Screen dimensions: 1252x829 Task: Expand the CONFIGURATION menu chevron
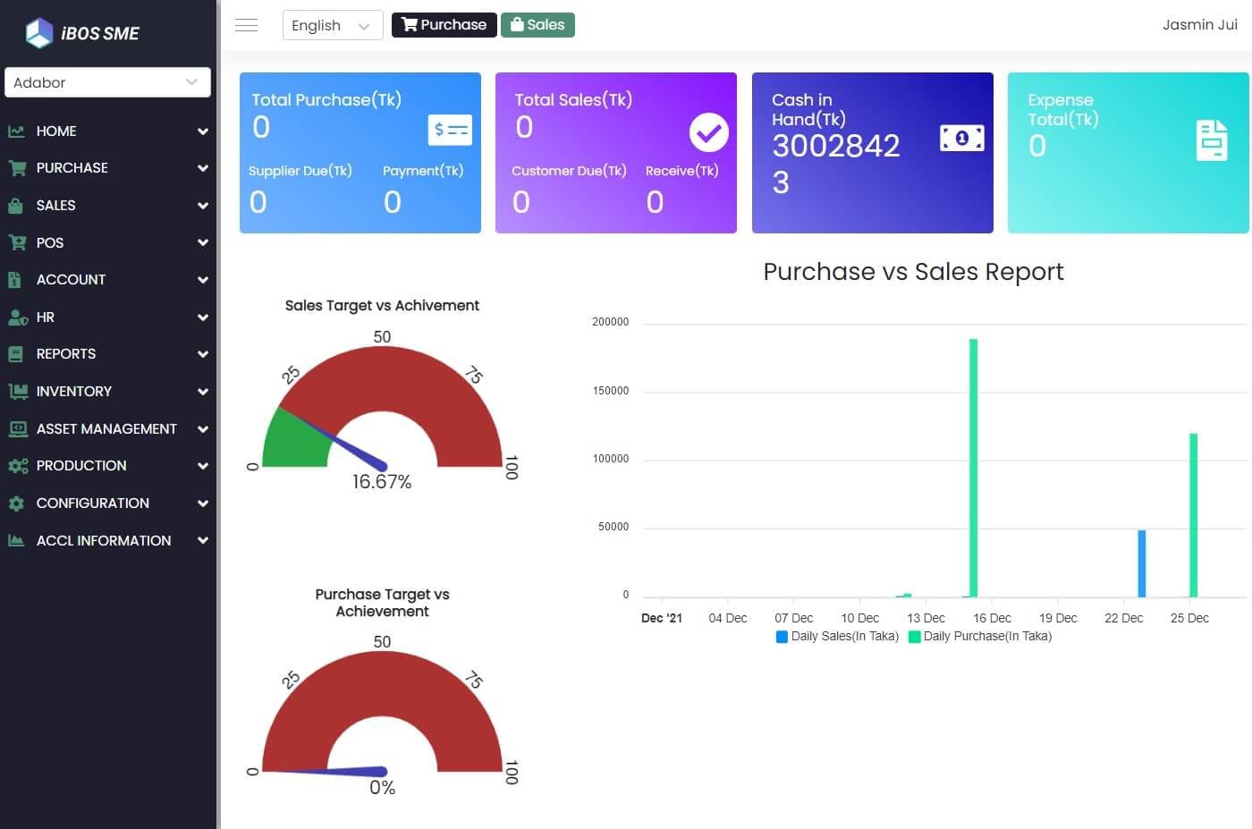click(203, 503)
